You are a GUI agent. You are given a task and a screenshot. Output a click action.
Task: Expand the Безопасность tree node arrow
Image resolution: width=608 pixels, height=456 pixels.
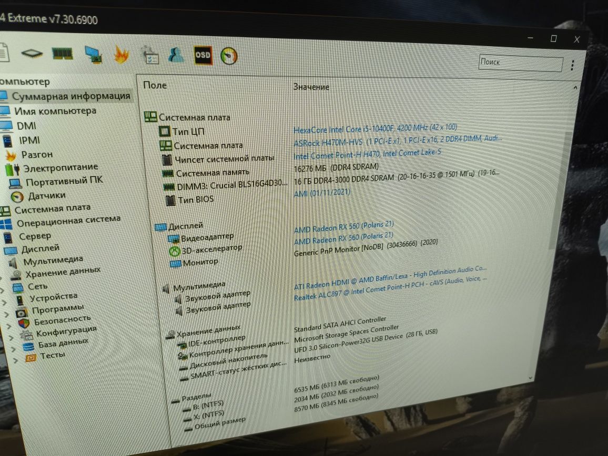pos(9,326)
